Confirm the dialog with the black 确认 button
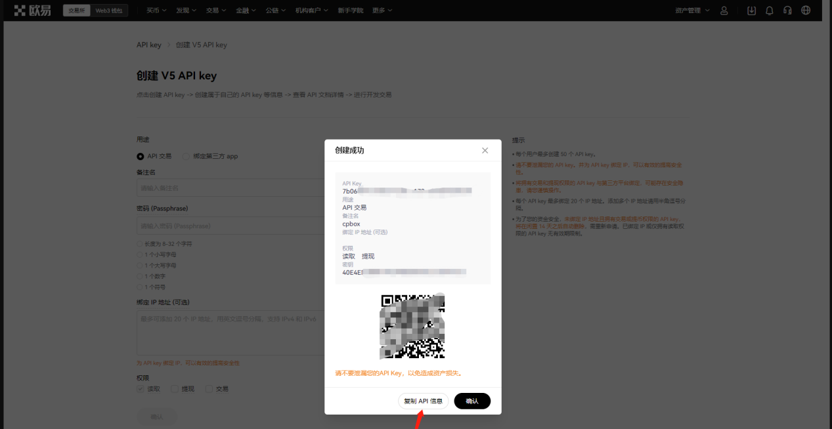This screenshot has width=832, height=429. (x=472, y=401)
